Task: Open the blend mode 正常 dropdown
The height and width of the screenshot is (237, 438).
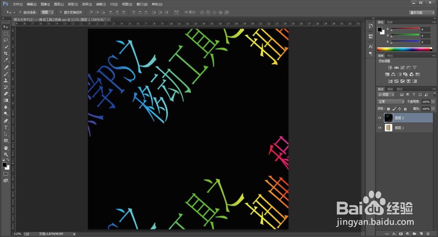Action: click(x=391, y=102)
